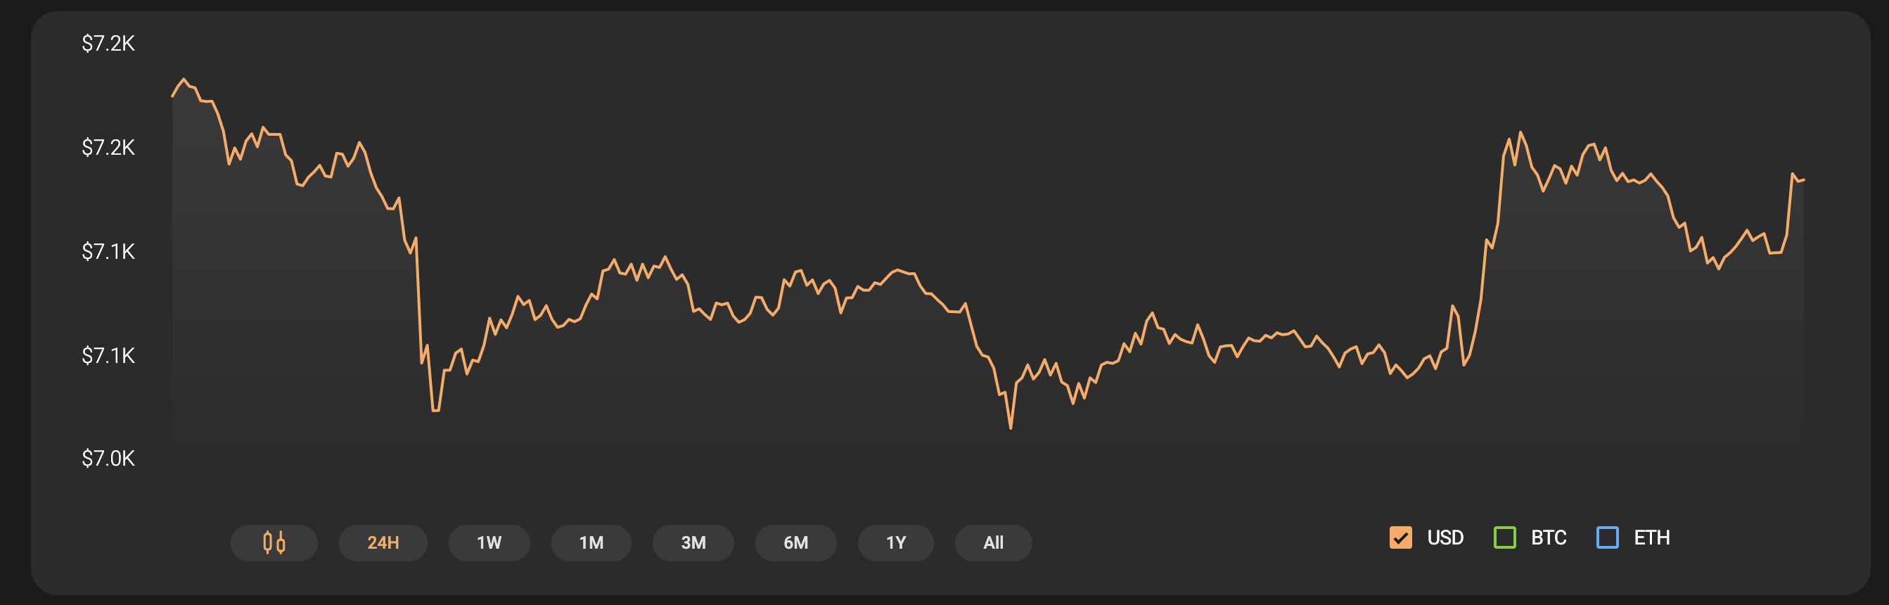Show the 1M price history

pyautogui.click(x=591, y=542)
